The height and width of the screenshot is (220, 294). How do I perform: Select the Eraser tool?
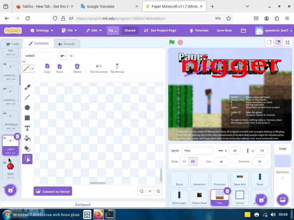point(27,149)
